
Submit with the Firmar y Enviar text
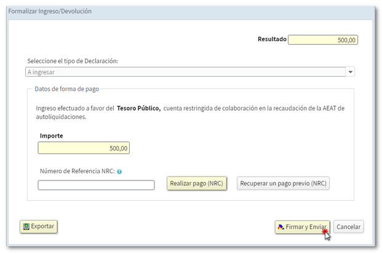click(x=306, y=227)
